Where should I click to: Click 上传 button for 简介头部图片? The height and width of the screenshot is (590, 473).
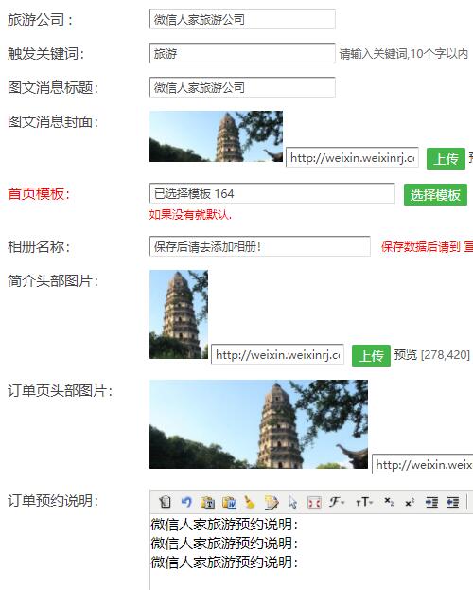371,355
